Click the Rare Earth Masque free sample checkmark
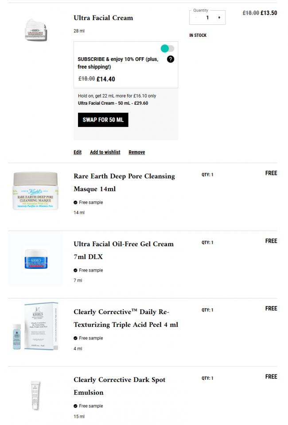 [75, 202]
